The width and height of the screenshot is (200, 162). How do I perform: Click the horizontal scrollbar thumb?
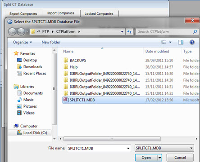coord(112,139)
